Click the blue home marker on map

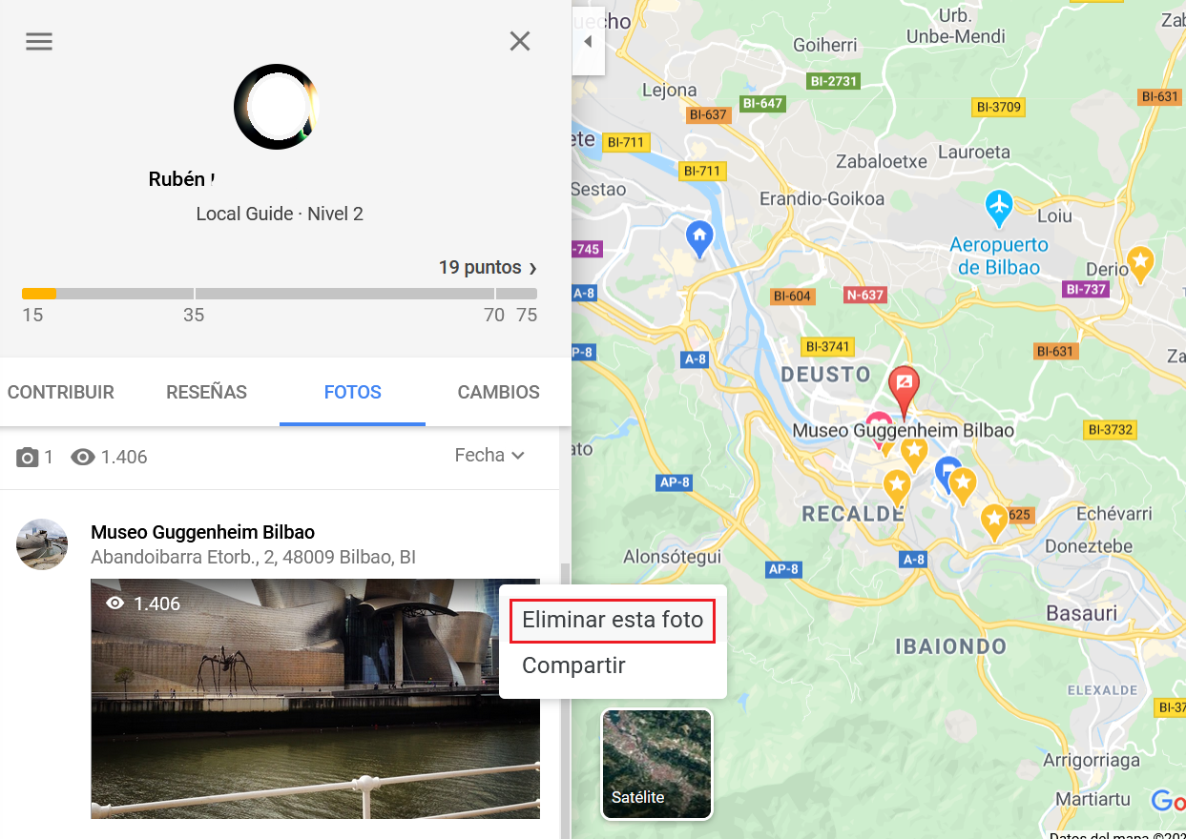pyautogui.click(x=699, y=237)
